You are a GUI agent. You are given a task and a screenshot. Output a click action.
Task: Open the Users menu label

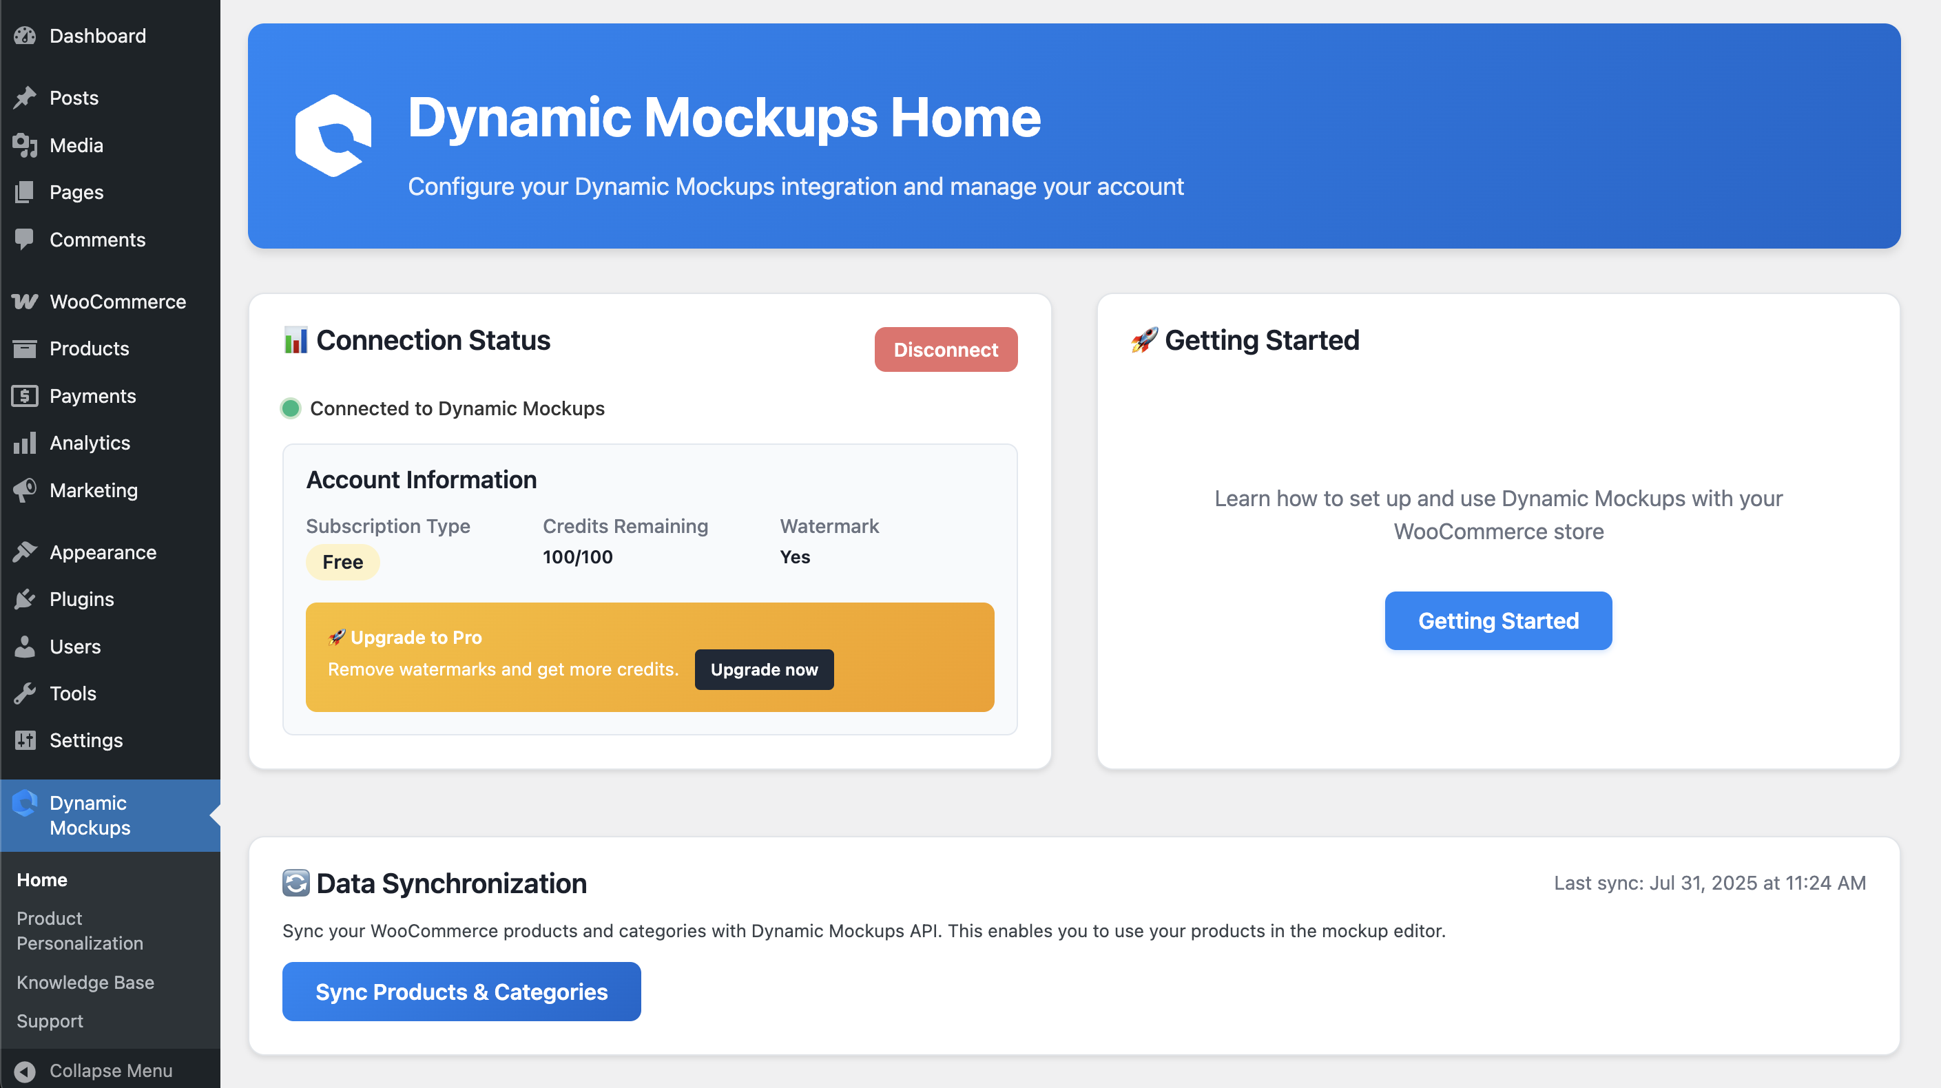[x=75, y=647]
